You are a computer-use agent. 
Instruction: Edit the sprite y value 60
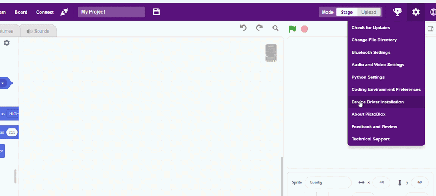[420, 182]
